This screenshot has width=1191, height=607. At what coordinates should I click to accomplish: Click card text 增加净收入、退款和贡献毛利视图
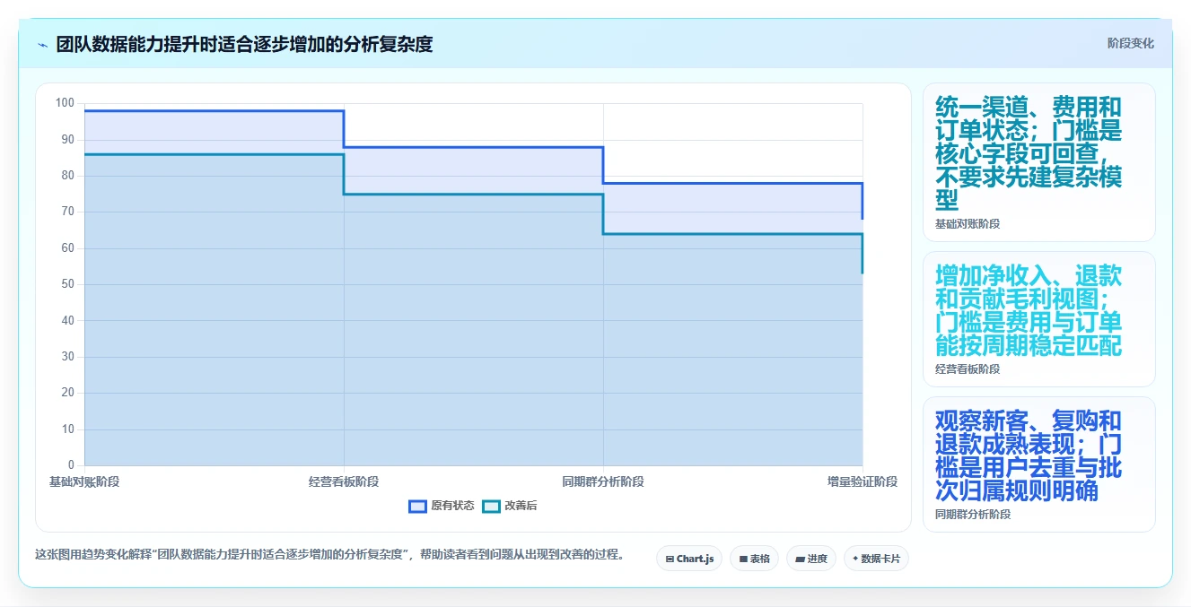(1028, 287)
